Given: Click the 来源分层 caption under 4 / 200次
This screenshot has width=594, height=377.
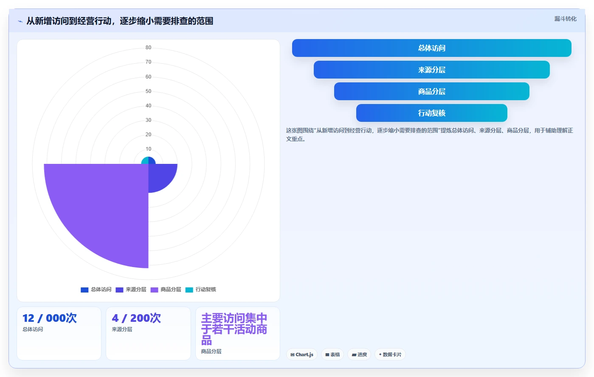Looking at the screenshot, I should pos(122,329).
